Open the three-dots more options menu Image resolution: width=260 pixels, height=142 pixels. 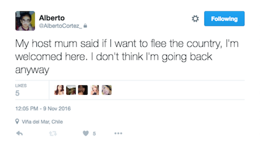[x=118, y=134]
